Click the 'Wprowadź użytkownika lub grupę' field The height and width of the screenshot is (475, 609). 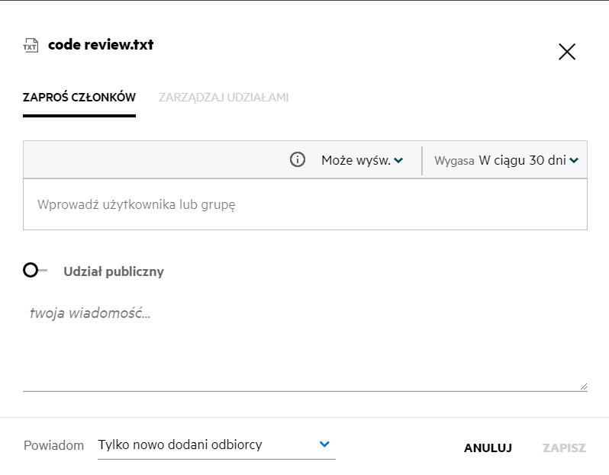[305, 204]
